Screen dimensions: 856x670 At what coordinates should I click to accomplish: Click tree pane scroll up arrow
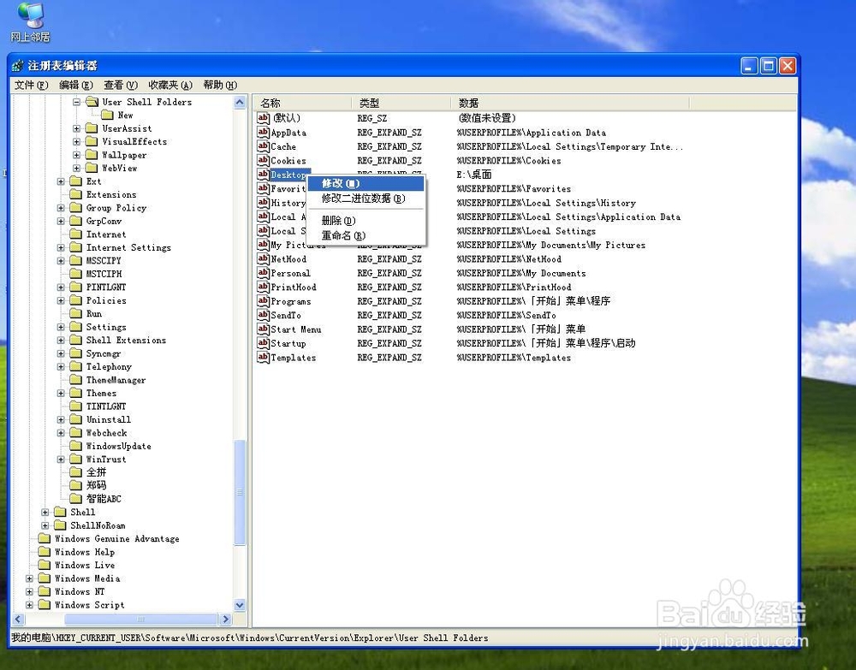(240, 102)
